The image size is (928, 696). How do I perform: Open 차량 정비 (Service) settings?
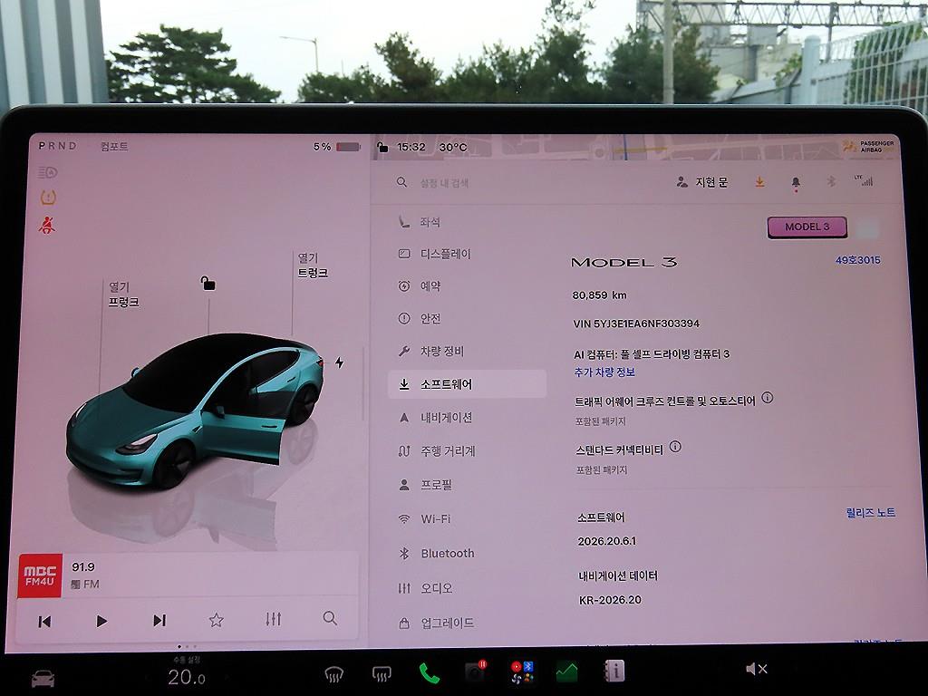click(x=430, y=351)
